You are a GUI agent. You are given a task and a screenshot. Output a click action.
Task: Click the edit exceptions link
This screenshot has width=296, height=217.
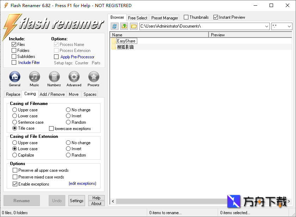coord(82,183)
